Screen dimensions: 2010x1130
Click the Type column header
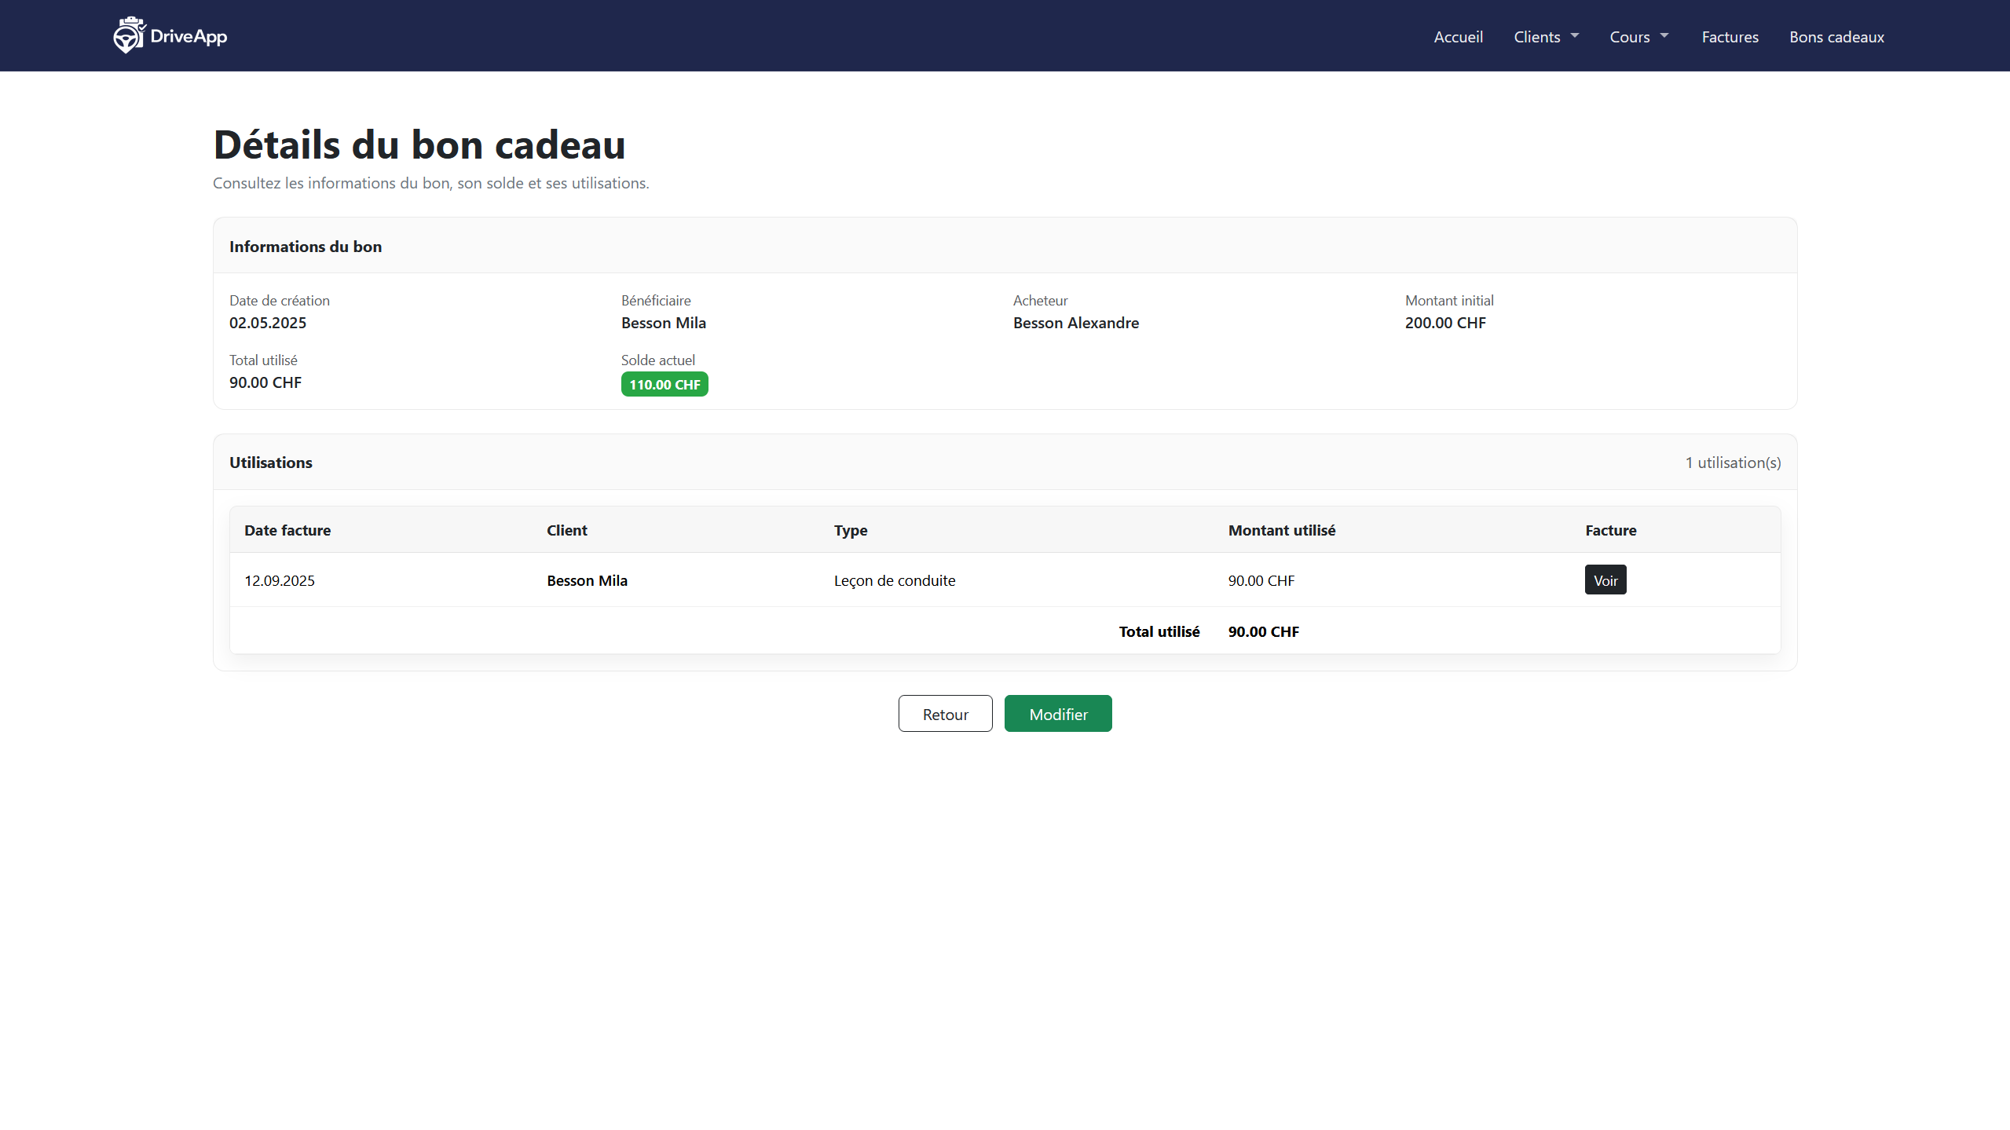[x=850, y=530]
